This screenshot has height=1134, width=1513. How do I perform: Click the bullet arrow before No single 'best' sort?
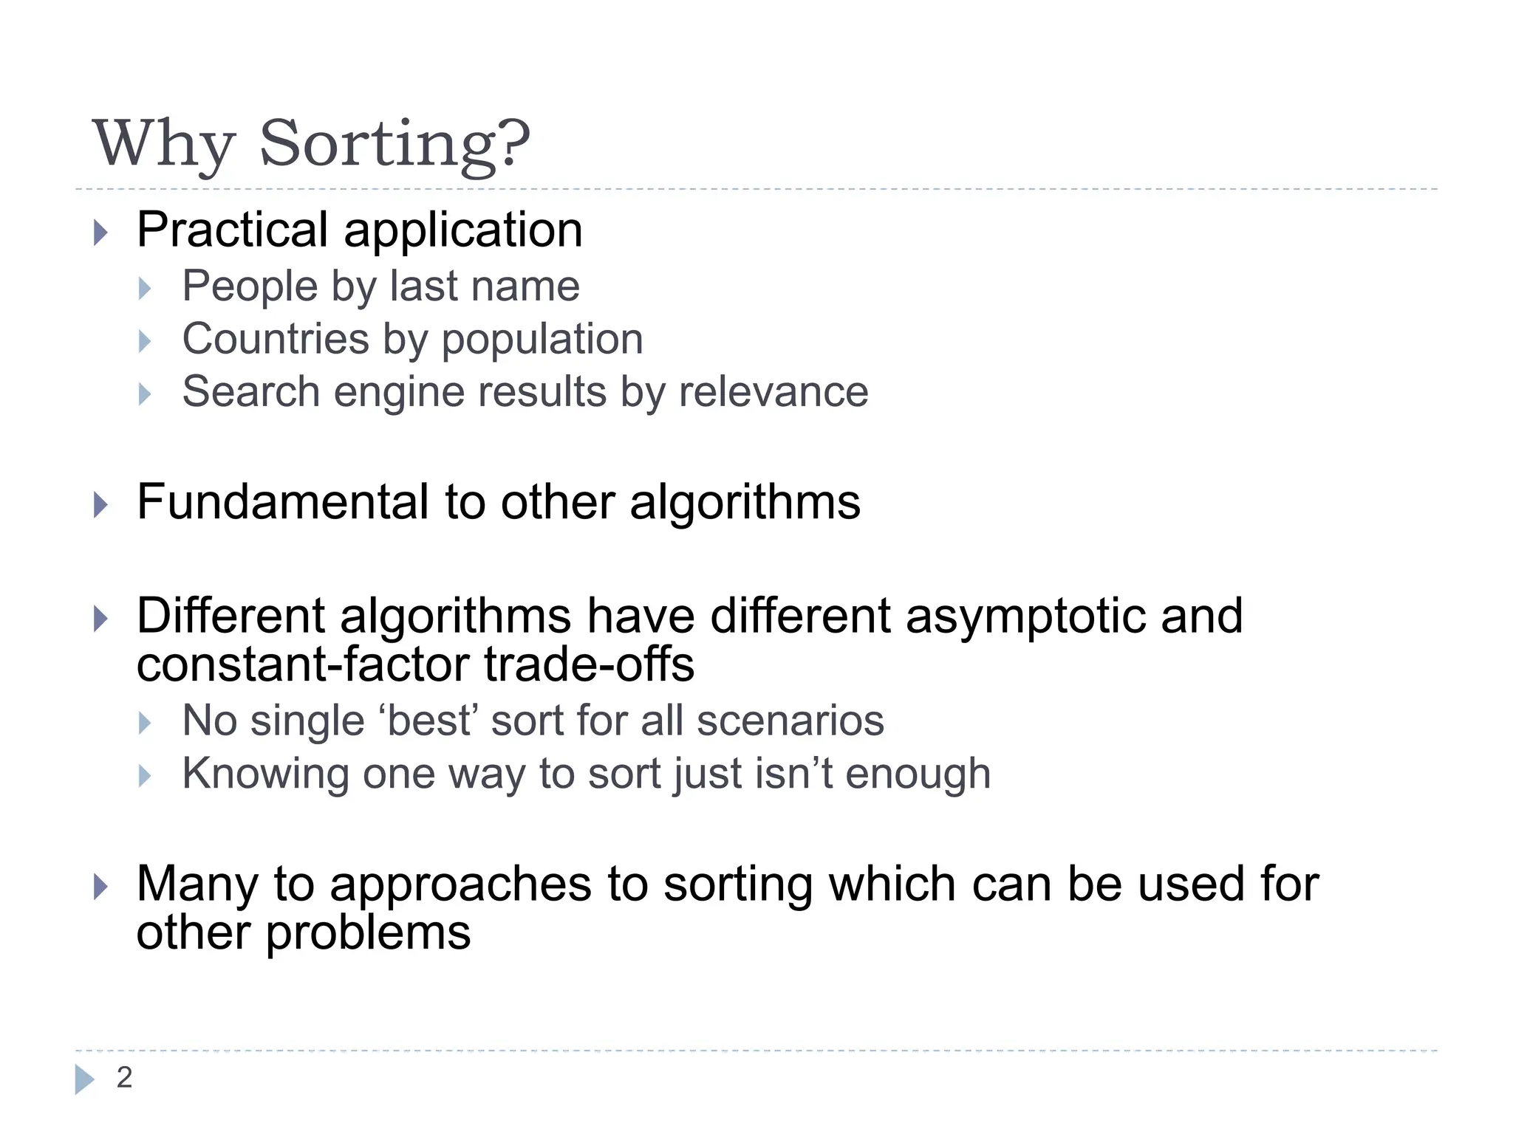145,724
